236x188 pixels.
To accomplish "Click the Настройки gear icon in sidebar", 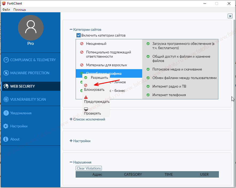I will click(6, 126).
